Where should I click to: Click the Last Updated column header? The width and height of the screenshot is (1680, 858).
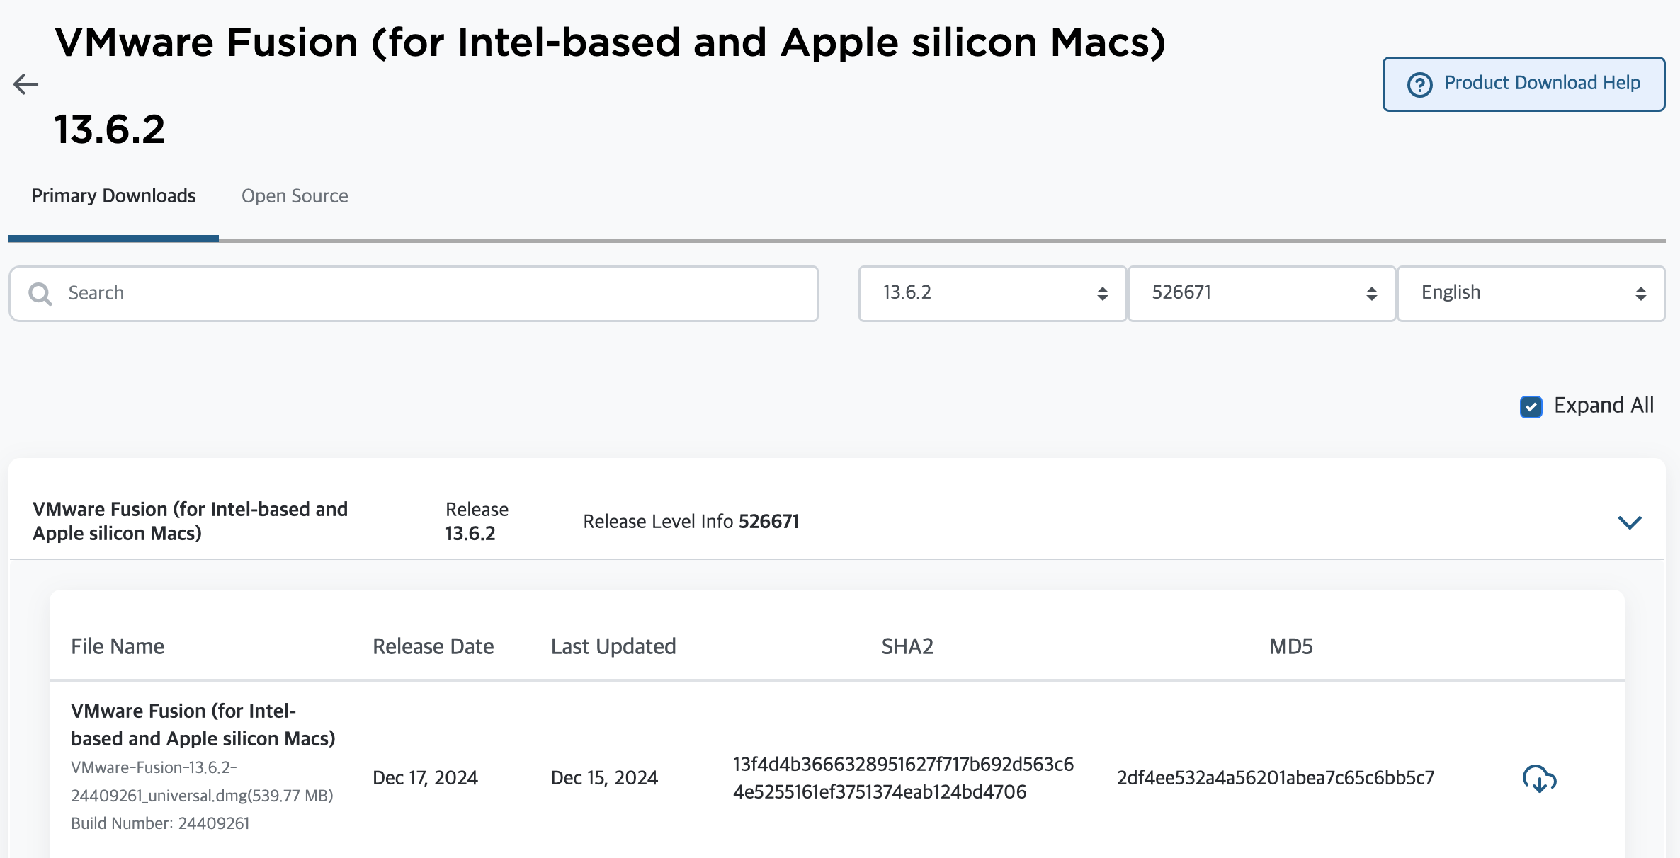click(x=613, y=646)
